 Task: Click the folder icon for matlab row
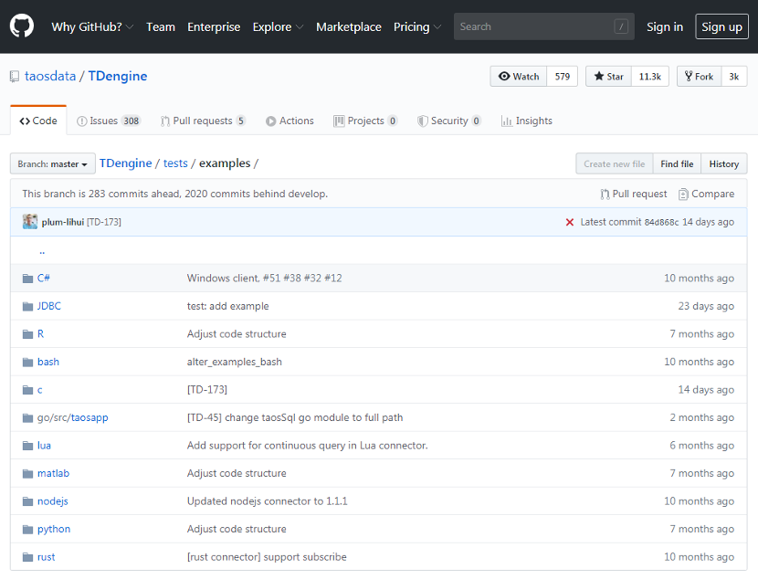coord(27,474)
